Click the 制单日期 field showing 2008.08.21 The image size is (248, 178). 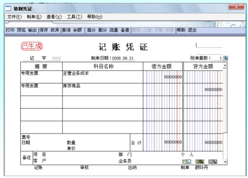click(124, 58)
